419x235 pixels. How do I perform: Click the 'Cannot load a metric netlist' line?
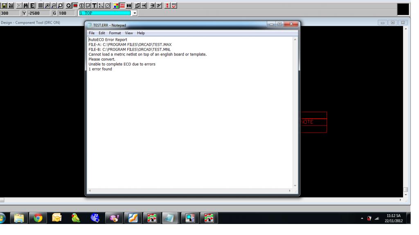pyautogui.click(x=147, y=54)
